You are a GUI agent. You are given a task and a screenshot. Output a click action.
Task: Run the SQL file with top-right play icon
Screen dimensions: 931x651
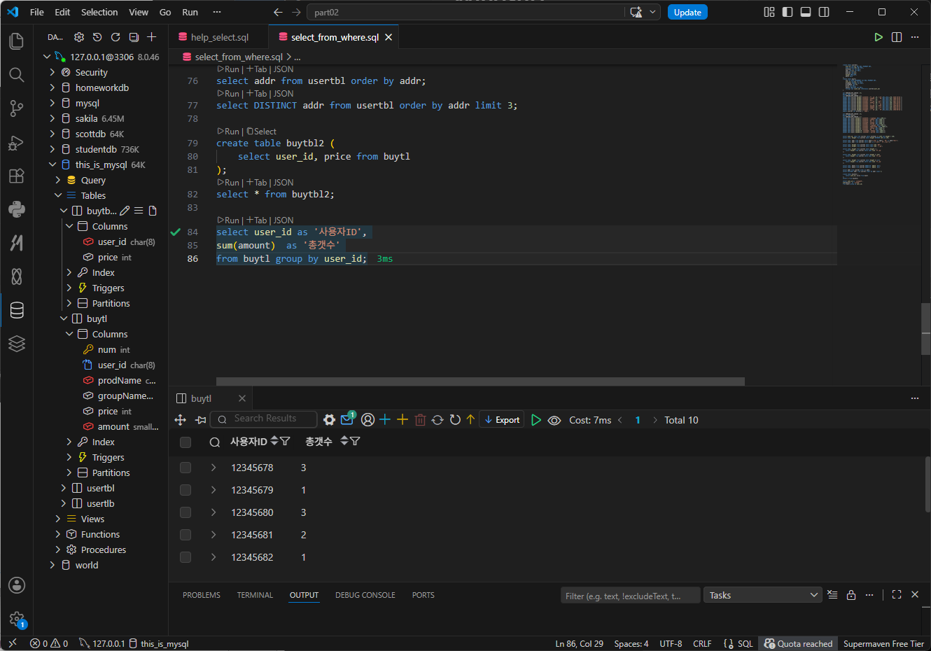pos(878,37)
